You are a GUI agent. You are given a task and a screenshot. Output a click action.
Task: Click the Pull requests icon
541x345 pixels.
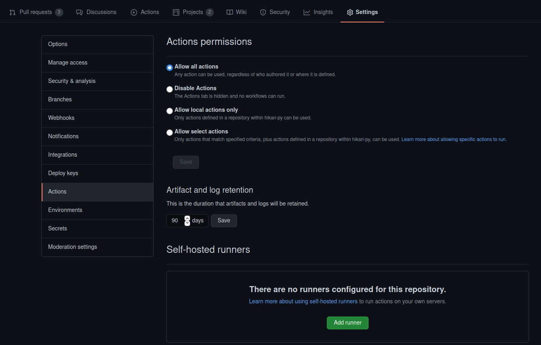[12, 12]
